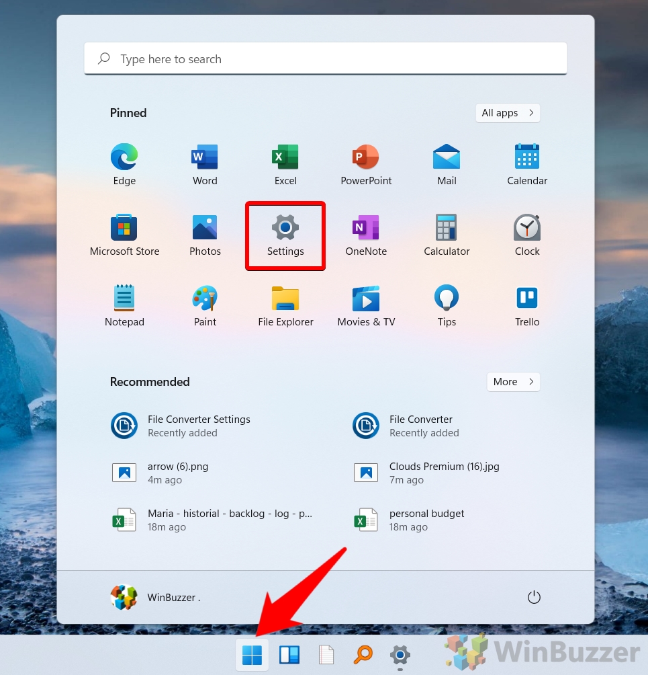
Task: Launch Notepad from pinned apps
Action: click(x=124, y=306)
